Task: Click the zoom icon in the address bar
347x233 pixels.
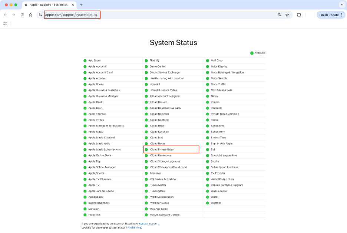Action: point(279,15)
